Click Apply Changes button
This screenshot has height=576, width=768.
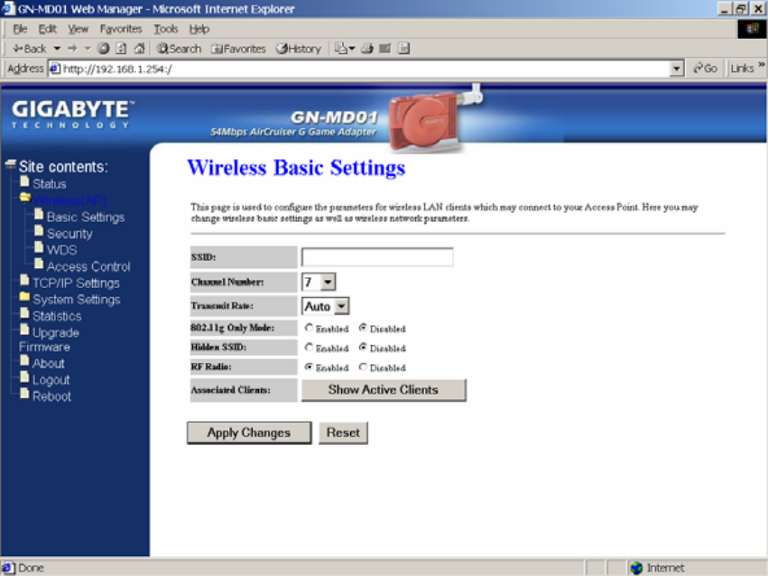pos(249,433)
